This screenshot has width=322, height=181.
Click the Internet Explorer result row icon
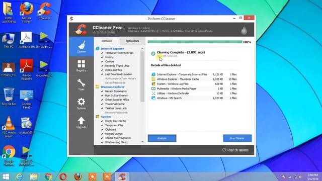153,74
